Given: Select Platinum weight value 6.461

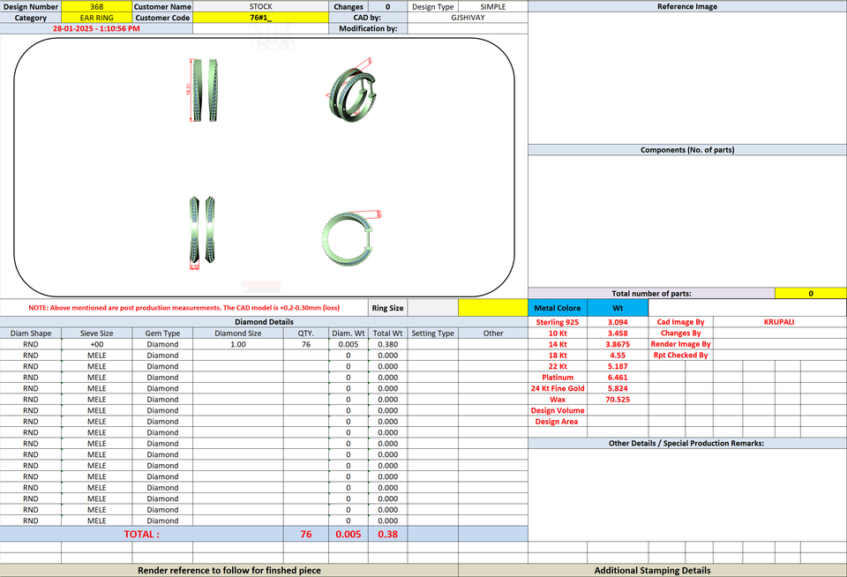Looking at the screenshot, I should (618, 378).
